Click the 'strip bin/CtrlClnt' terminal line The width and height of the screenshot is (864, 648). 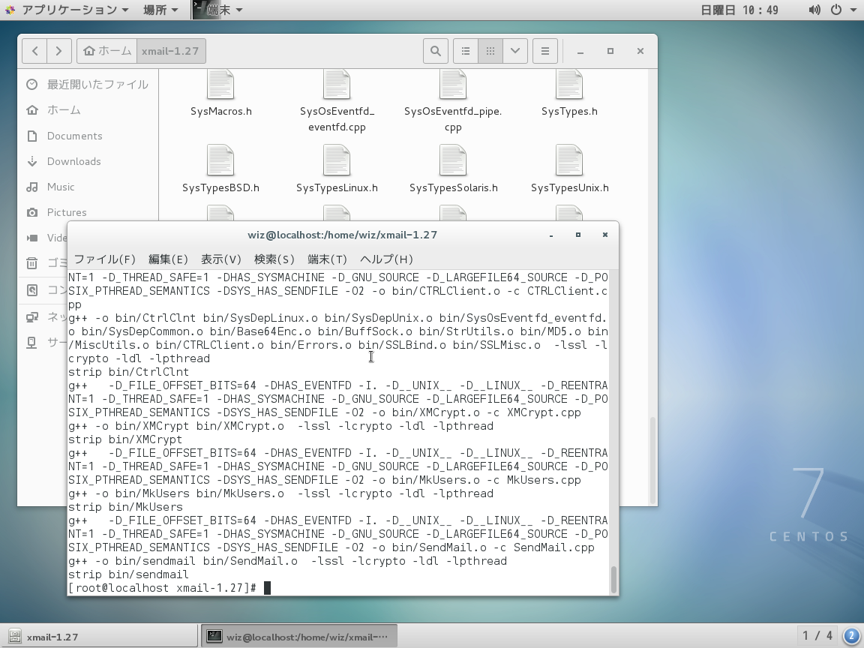128,372
